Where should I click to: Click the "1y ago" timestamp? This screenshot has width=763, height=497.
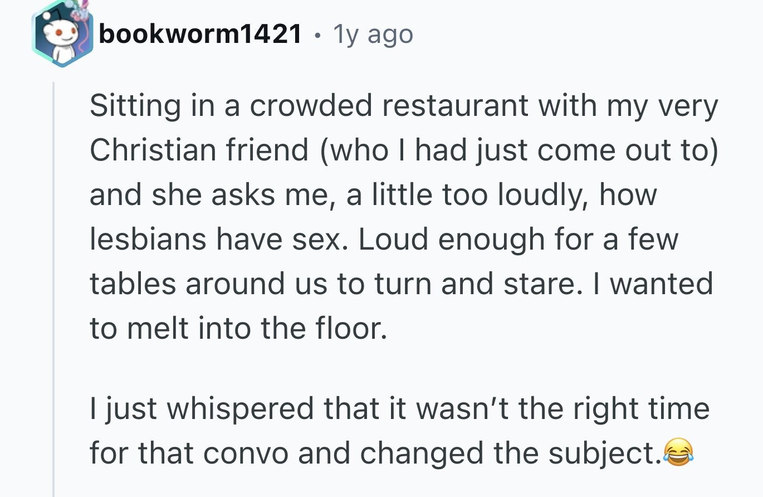[x=373, y=35]
